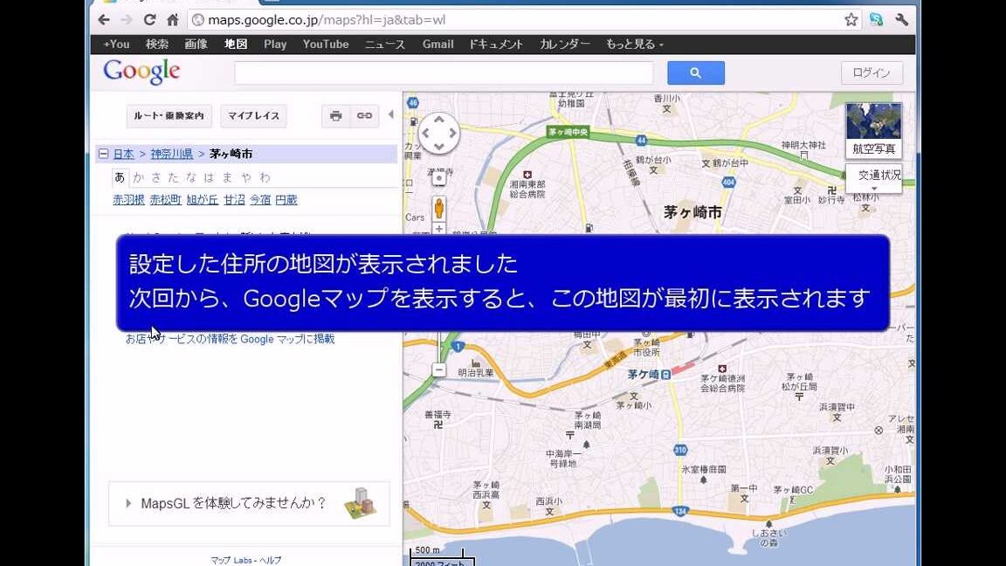
Task: Open マイプレイス
Action: 253,116
